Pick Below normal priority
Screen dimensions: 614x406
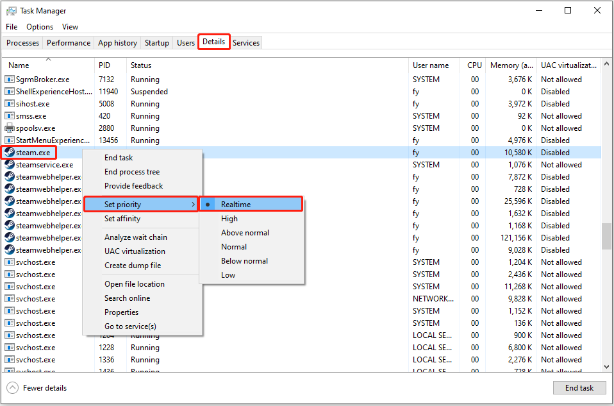[251, 260]
